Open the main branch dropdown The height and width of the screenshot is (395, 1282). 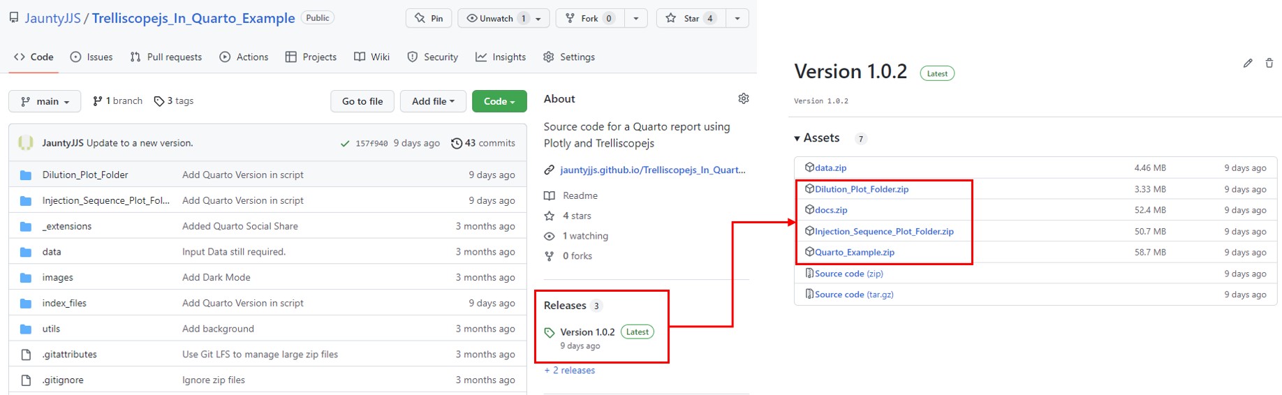click(45, 101)
